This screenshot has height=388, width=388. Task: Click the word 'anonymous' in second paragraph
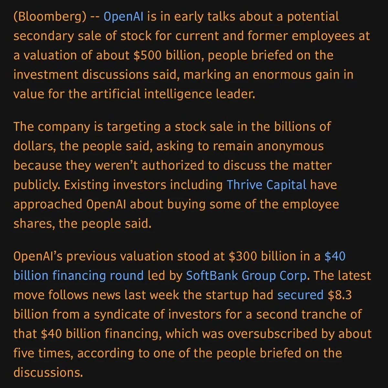coord(290,146)
